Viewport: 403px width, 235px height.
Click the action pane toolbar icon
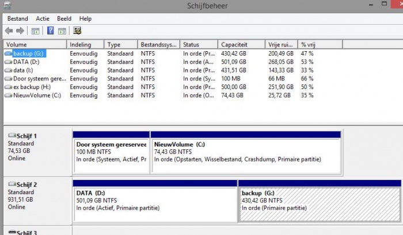point(62,31)
